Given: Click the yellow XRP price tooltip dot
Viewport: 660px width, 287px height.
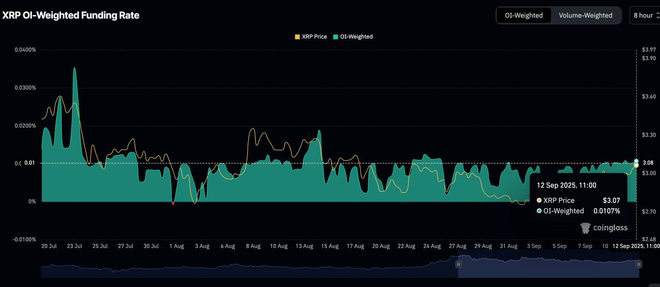Looking at the screenshot, I should [x=539, y=200].
